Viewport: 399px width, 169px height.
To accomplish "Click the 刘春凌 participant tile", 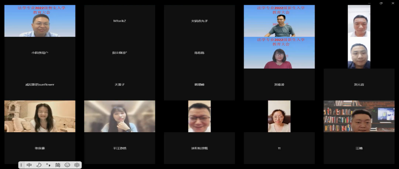I will tap(279, 84).
